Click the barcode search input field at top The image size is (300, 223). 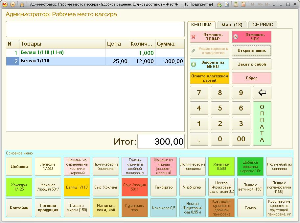[95, 29]
